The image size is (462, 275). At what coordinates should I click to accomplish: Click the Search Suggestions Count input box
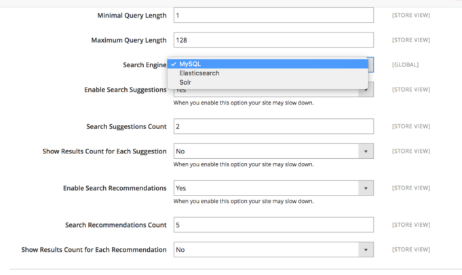tap(273, 126)
